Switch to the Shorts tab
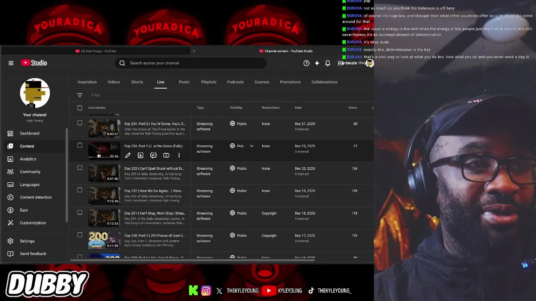 pos(137,82)
